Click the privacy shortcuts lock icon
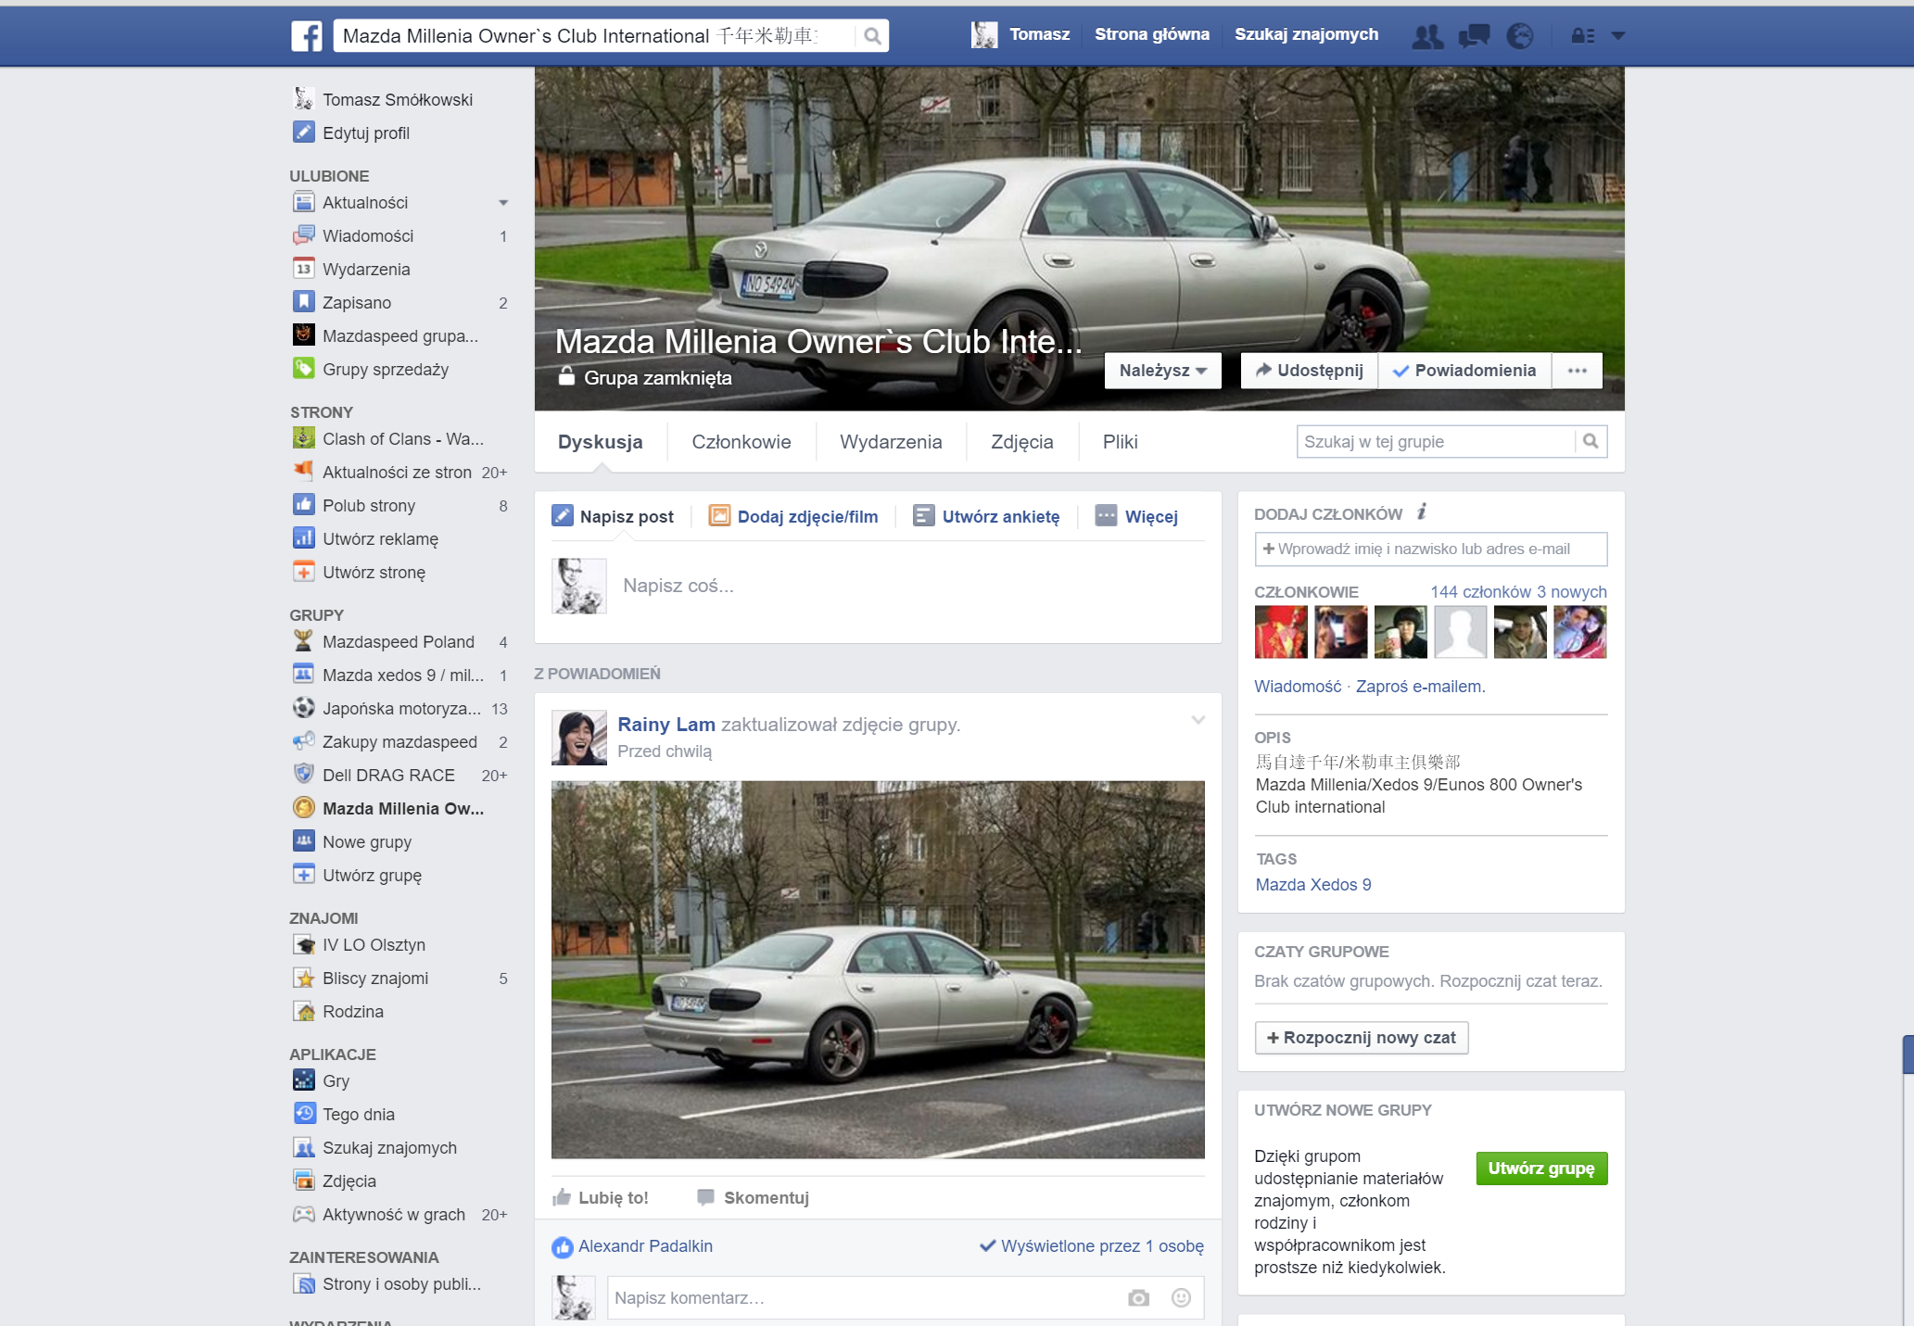The width and height of the screenshot is (1914, 1326). click(x=1582, y=36)
